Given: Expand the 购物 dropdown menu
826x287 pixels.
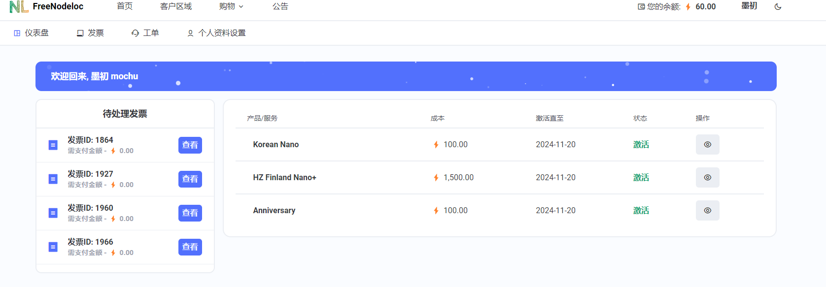Looking at the screenshot, I should pos(231,6).
